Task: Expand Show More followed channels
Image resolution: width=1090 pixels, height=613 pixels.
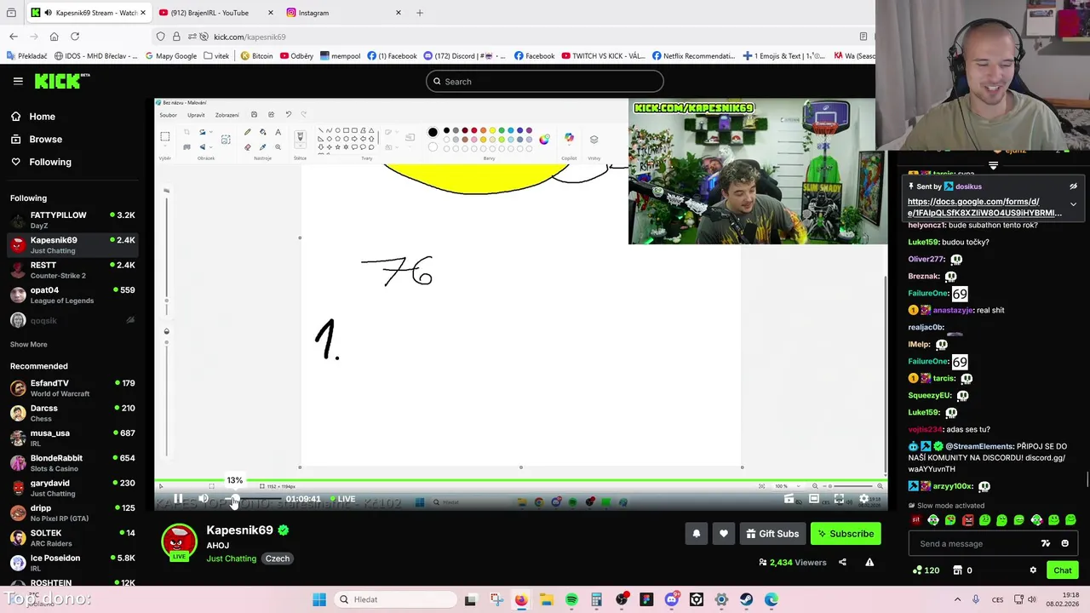Action: (29, 344)
